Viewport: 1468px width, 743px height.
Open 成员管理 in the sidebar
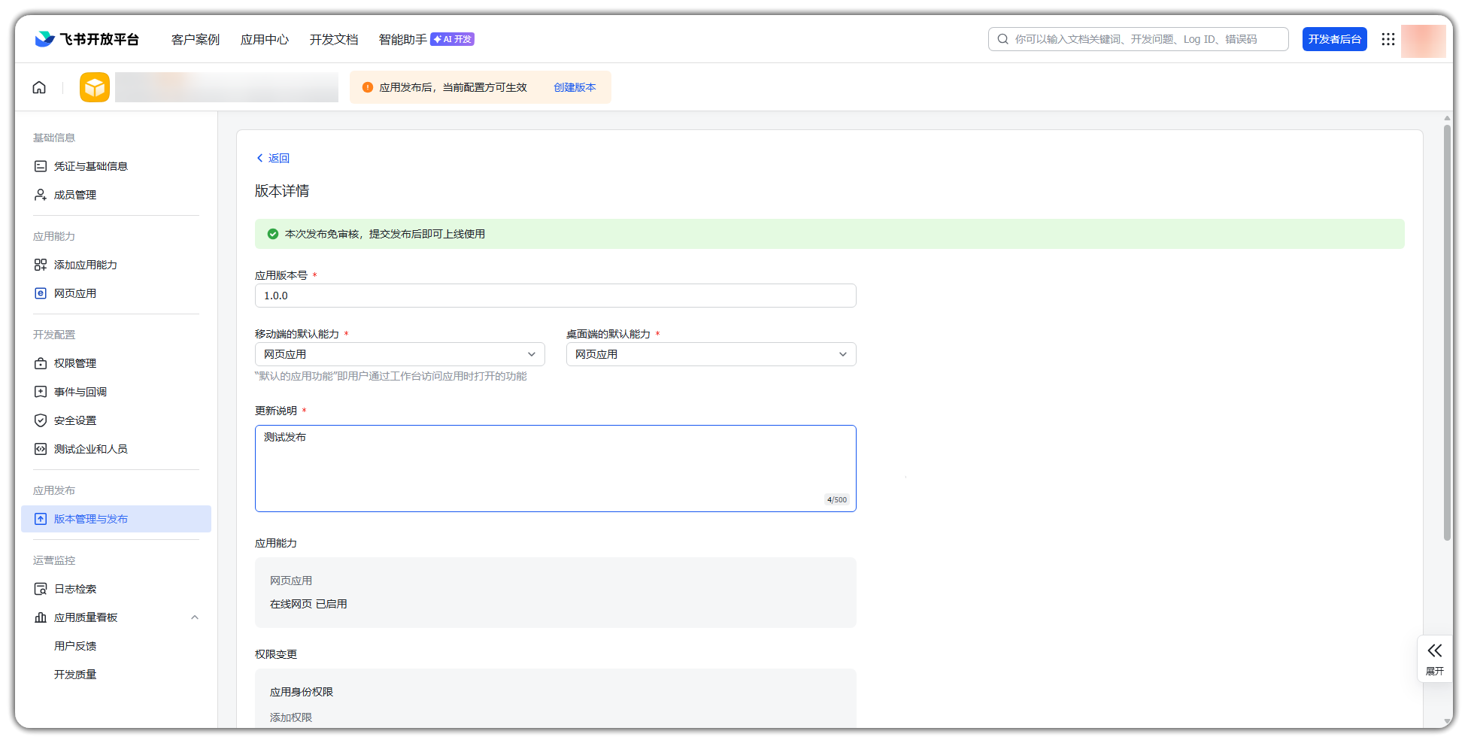pos(74,195)
